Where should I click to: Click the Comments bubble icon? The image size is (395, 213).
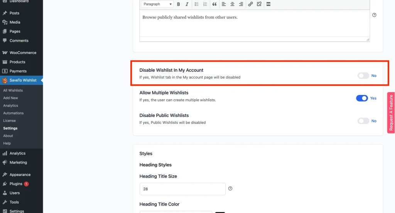click(5, 41)
